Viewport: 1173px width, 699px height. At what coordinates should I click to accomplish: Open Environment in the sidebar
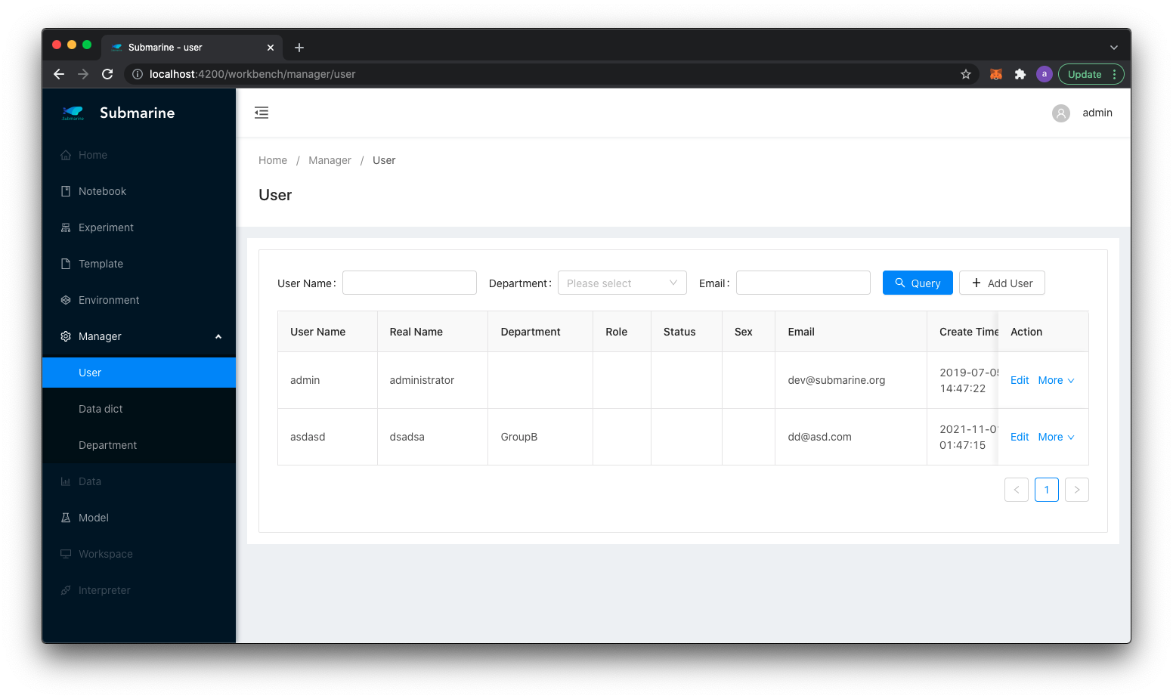(x=139, y=300)
